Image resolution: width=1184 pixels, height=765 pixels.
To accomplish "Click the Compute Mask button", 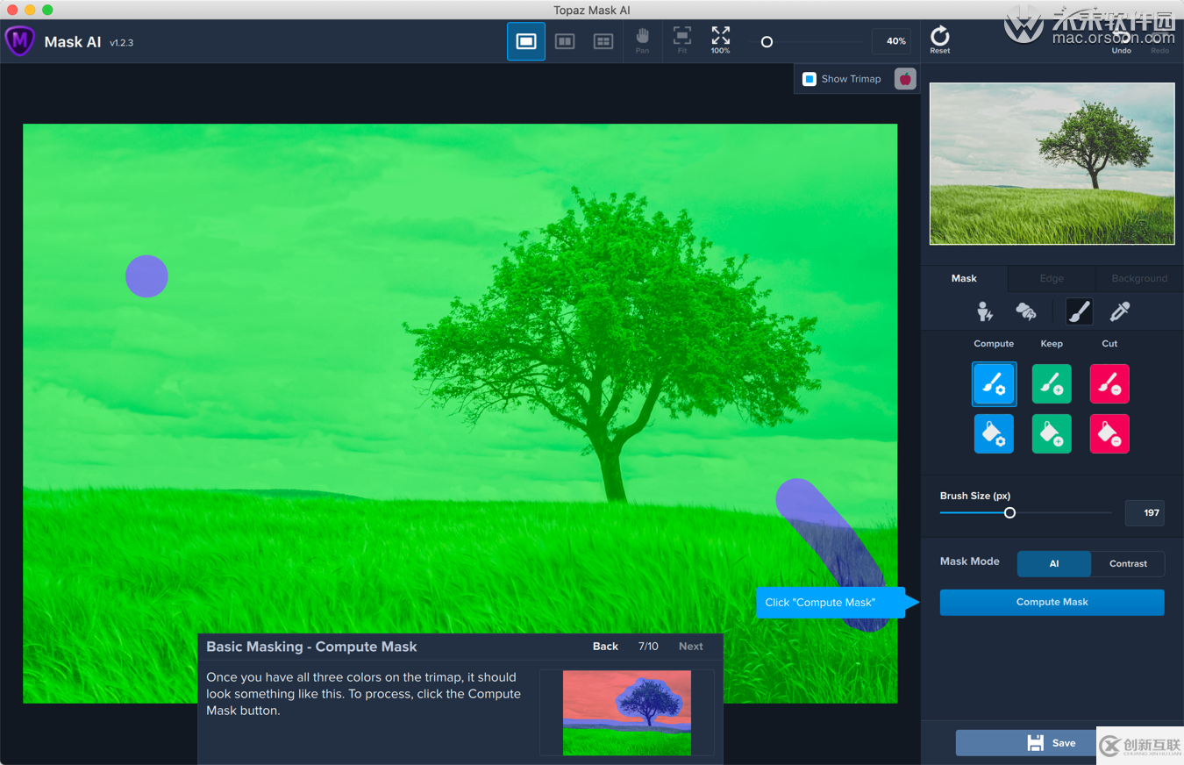I will tap(1052, 602).
